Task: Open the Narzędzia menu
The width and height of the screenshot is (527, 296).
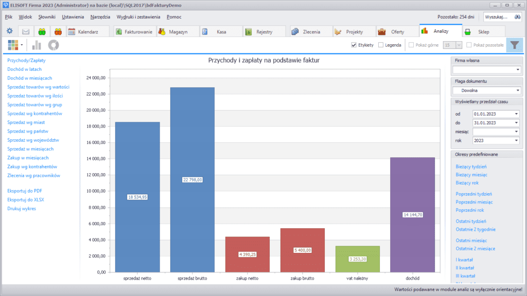Action: [100, 17]
